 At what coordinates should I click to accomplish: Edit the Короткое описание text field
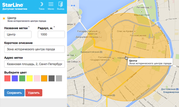[34, 49]
